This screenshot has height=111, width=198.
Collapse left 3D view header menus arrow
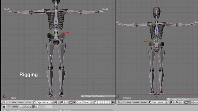tap(9, 102)
